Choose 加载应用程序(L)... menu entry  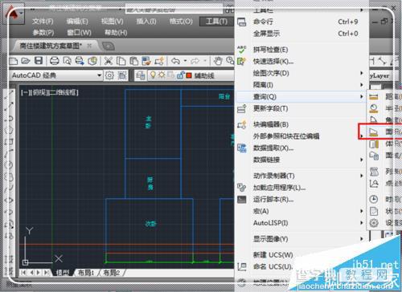coord(301,188)
